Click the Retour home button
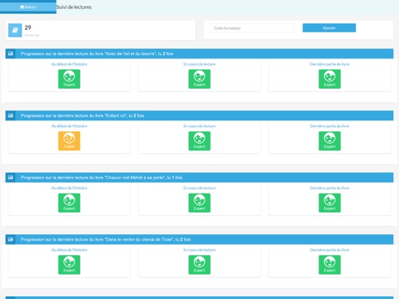This screenshot has height=299, width=399. (x=28, y=7)
